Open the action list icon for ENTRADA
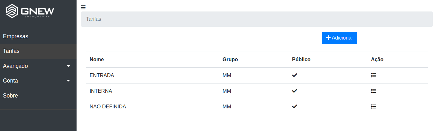 click(x=373, y=75)
